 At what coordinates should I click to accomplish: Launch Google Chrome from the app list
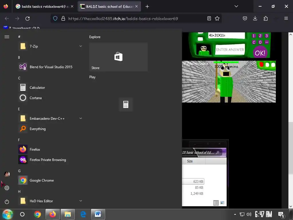(x=50, y=180)
